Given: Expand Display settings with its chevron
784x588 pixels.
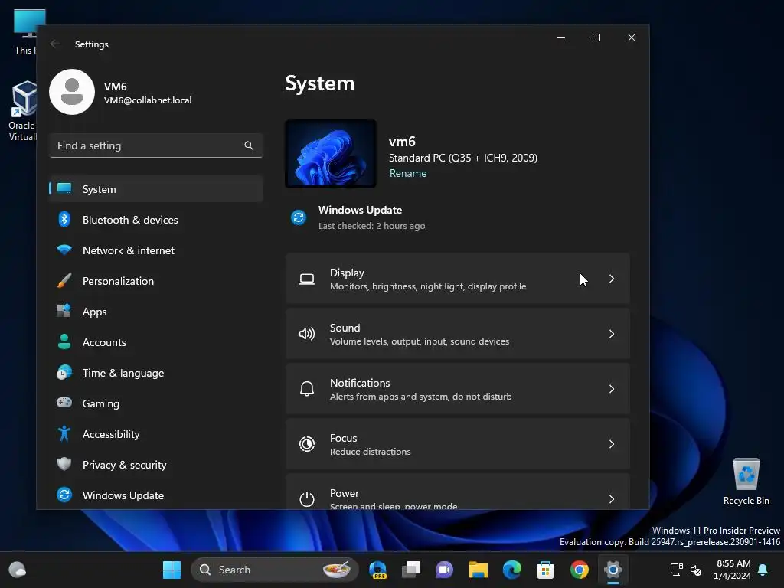Looking at the screenshot, I should (x=612, y=279).
